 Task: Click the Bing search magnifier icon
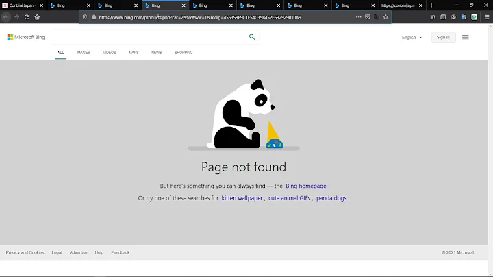(252, 37)
